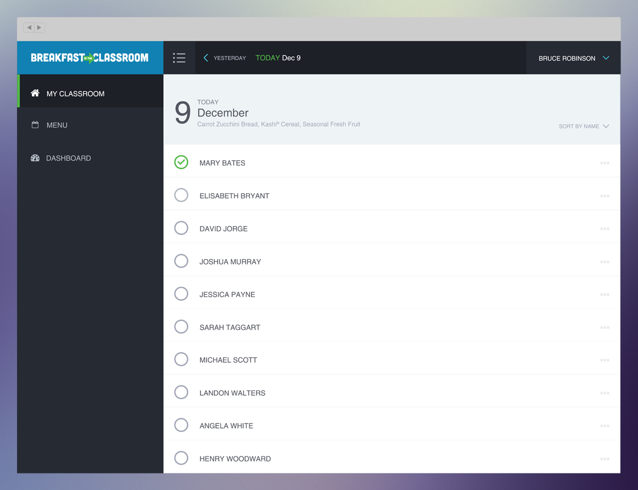Image resolution: width=638 pixels, height=490 pixels.
Task: Click the December heading text
Action: 223,113
